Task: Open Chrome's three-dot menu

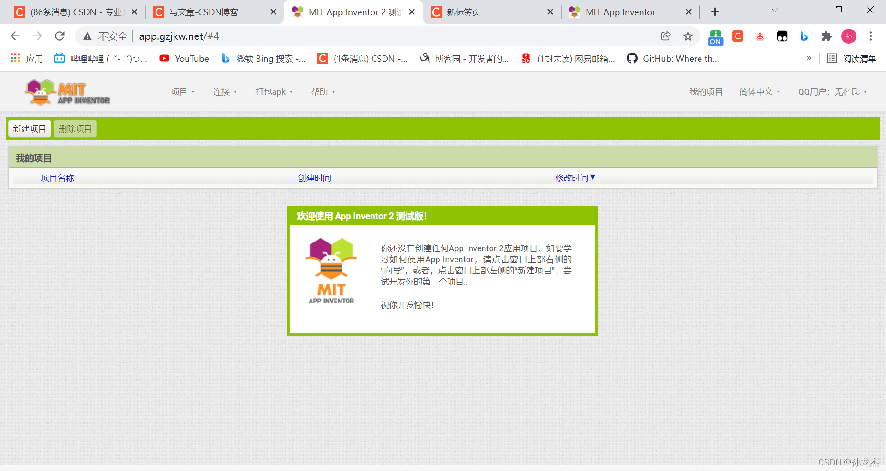Action: (871, 36)
